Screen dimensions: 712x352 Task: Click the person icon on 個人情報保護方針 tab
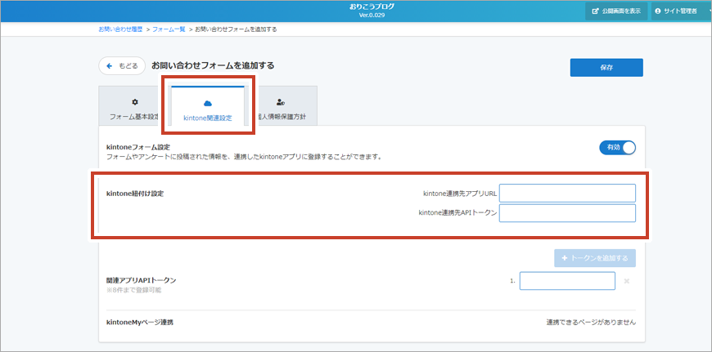pyautogui.click(x=281, y=102)
